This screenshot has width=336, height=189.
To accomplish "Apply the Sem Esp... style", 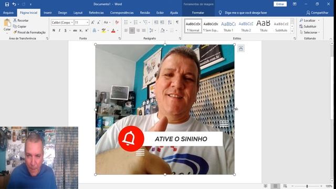I will [211, 26].
